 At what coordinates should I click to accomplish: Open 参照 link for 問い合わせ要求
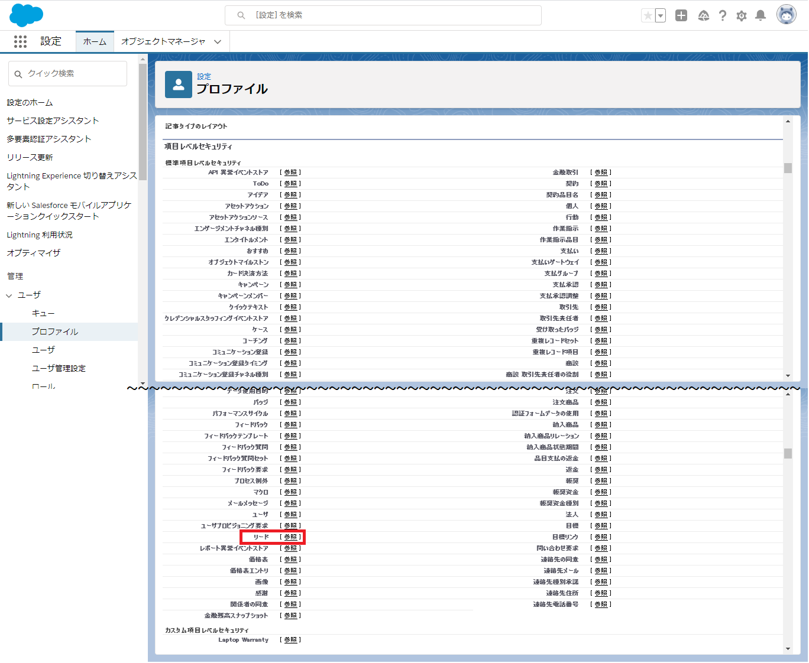coord(601,548)
